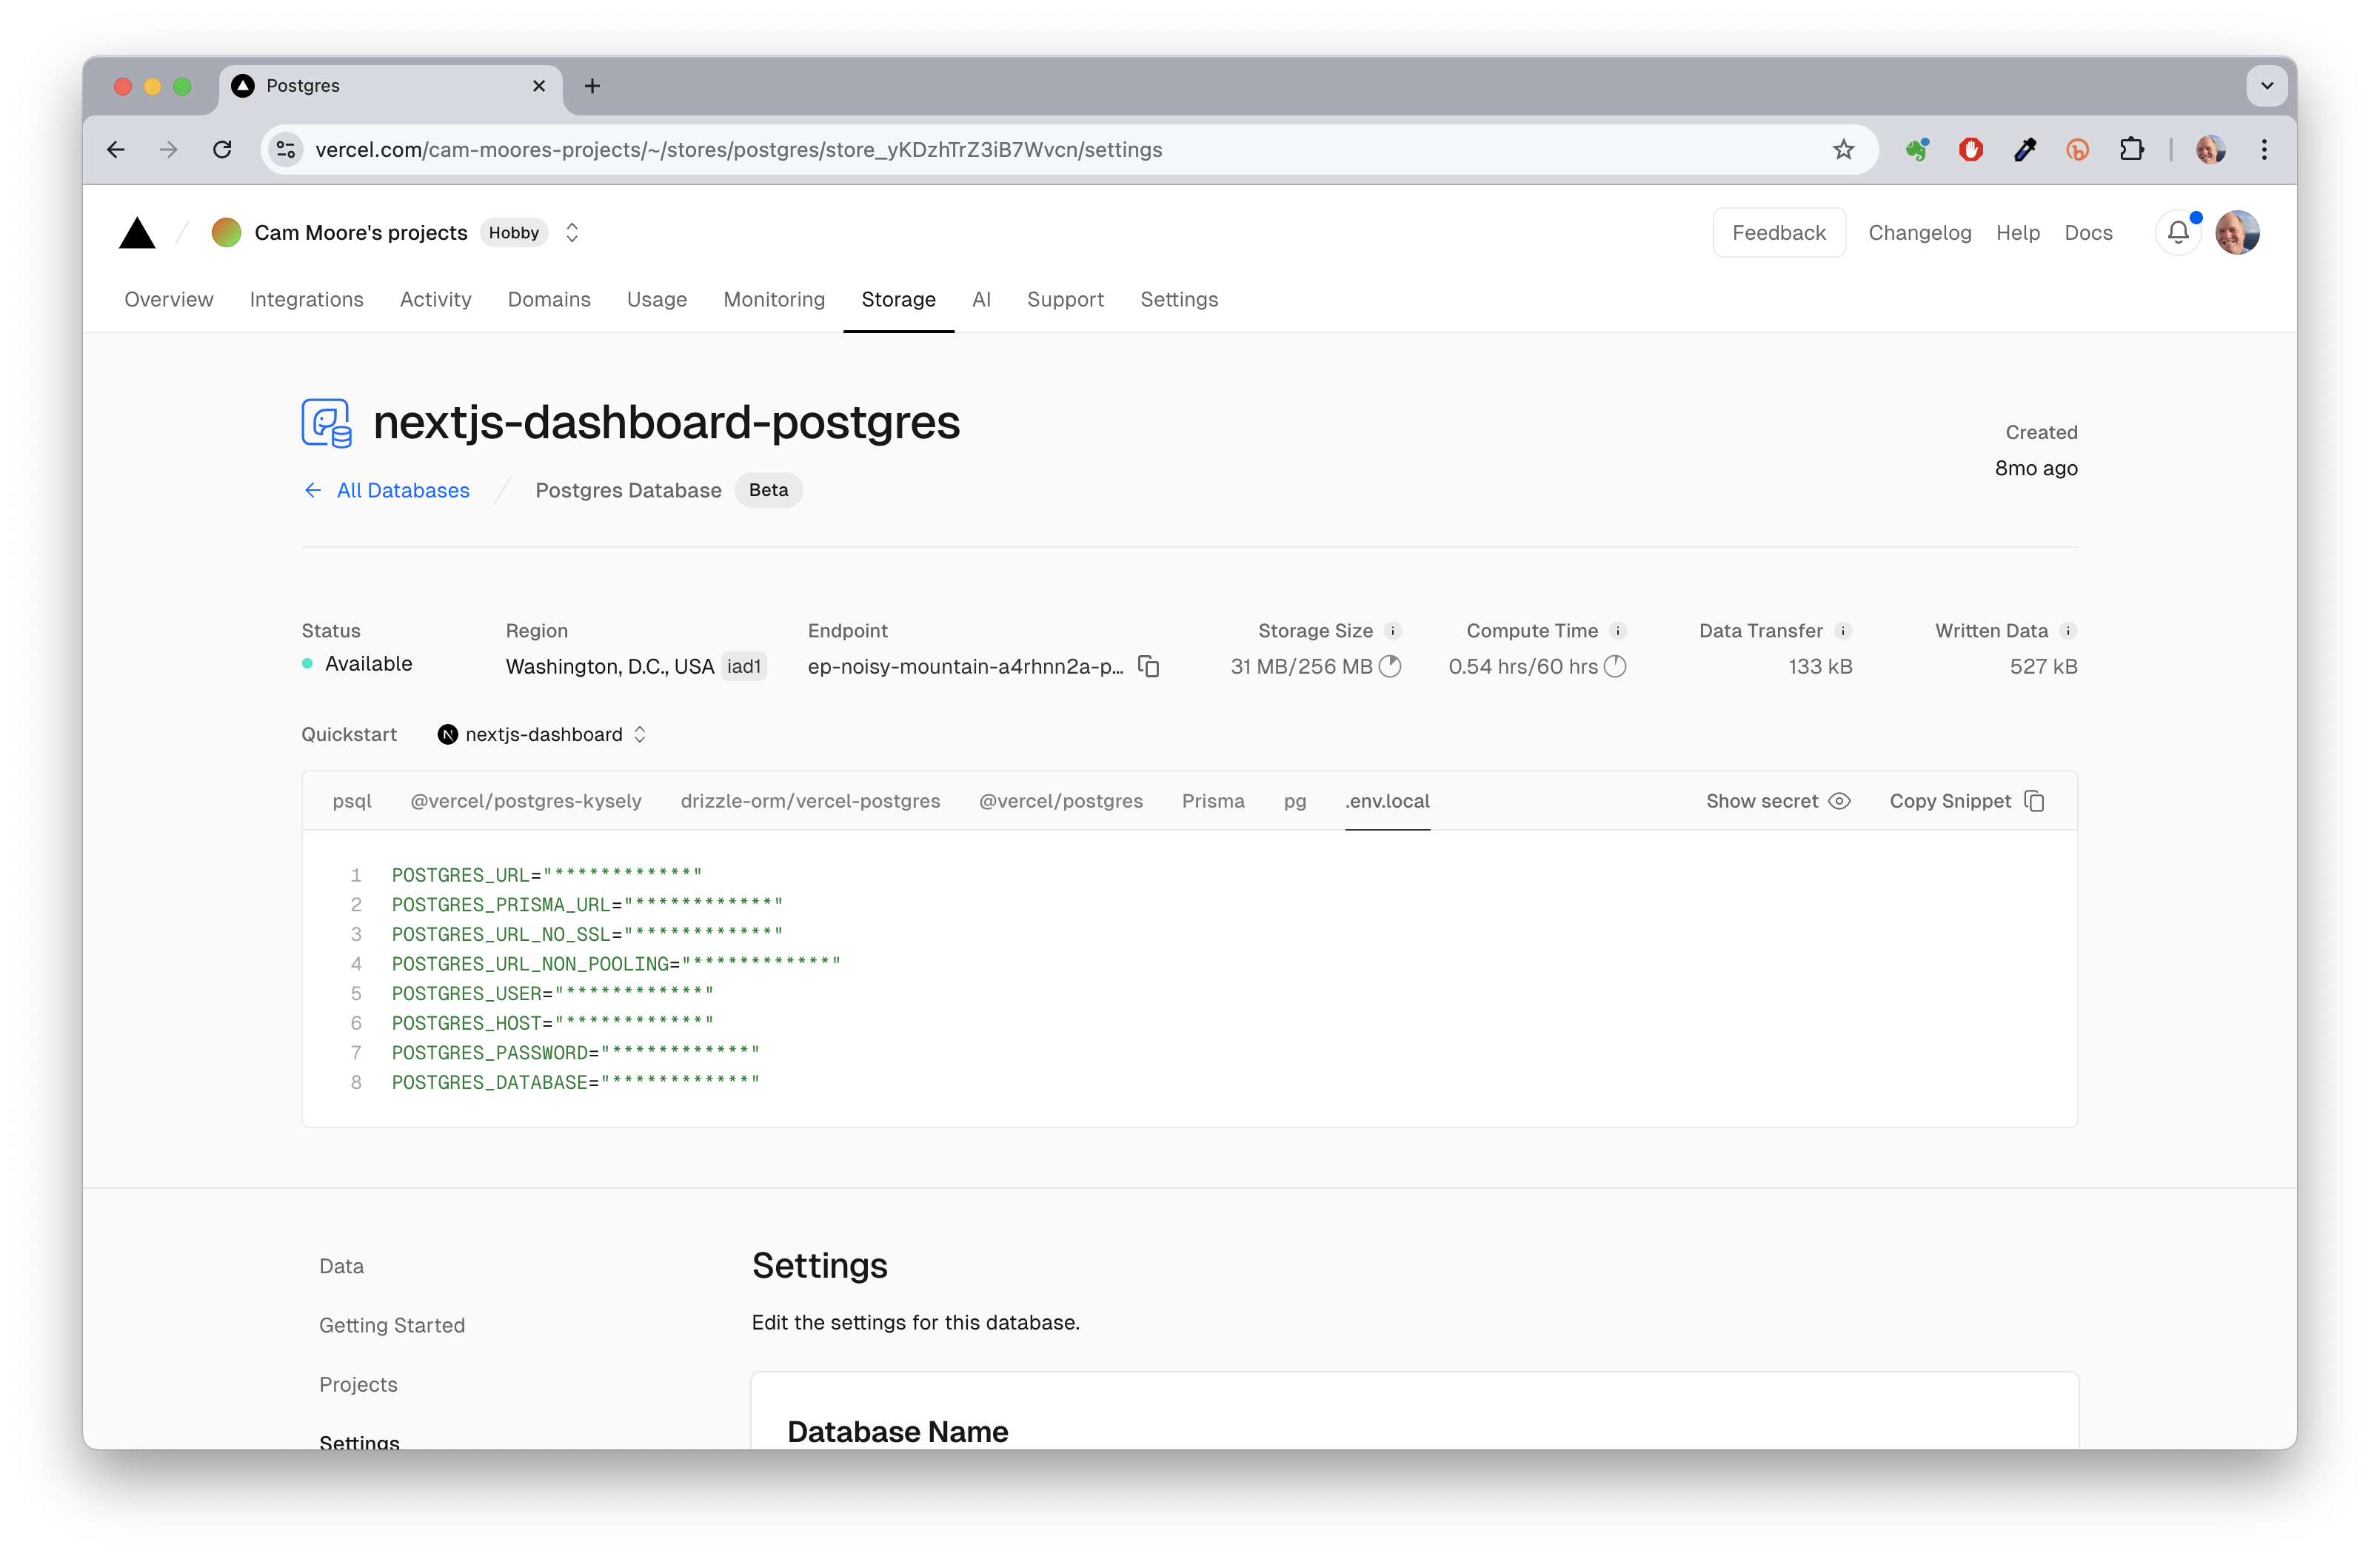2380x1559 pixels.
Task: Bookmark this page with star icon
Action: click(1843, 150)
